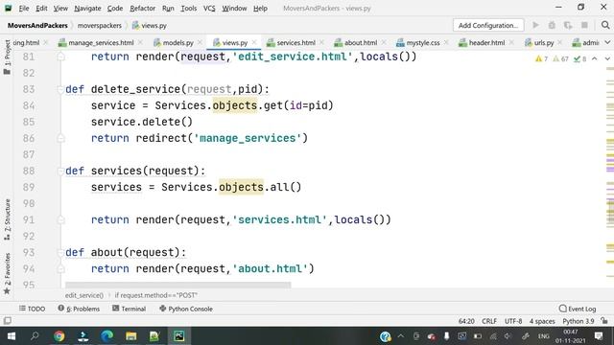
Task: Open the Project tool window
Action: coord(7,57)
